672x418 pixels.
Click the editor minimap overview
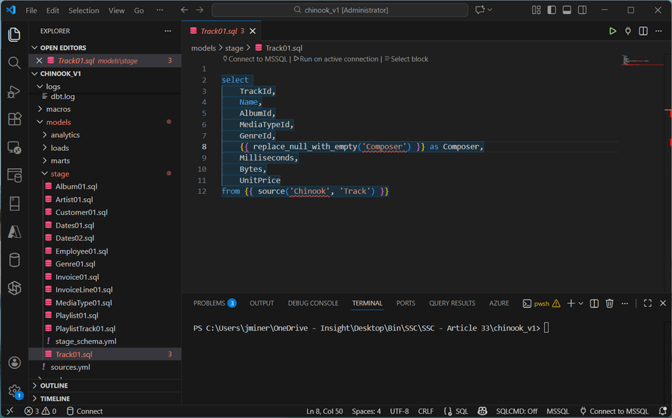[x=637, y=61]
